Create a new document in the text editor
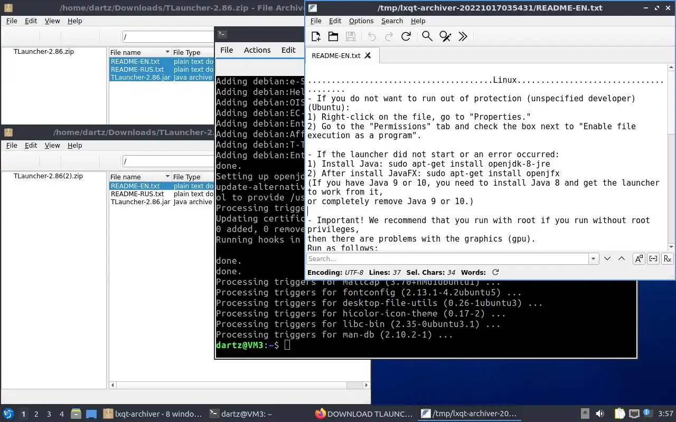The height and width of the screenshot is (422, 676). (316, 36)
